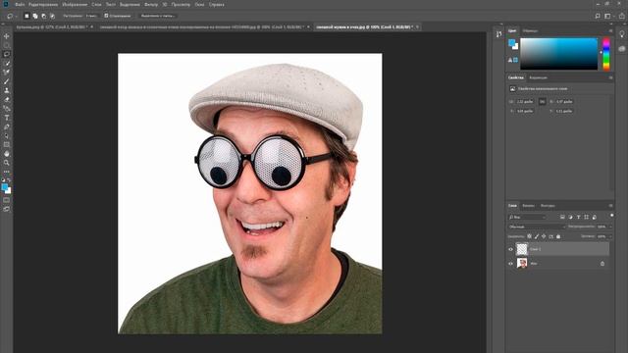Choose Subtract from Selection mode
The height and width of the screenshot is (353, 628).
[x=43, y=16]
